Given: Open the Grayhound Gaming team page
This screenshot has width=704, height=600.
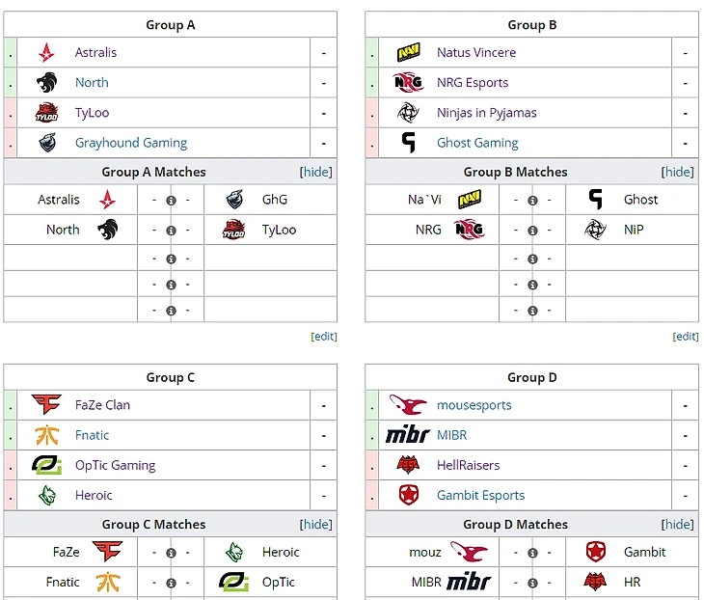Looking at the screenshot, I should coord(131,143).
